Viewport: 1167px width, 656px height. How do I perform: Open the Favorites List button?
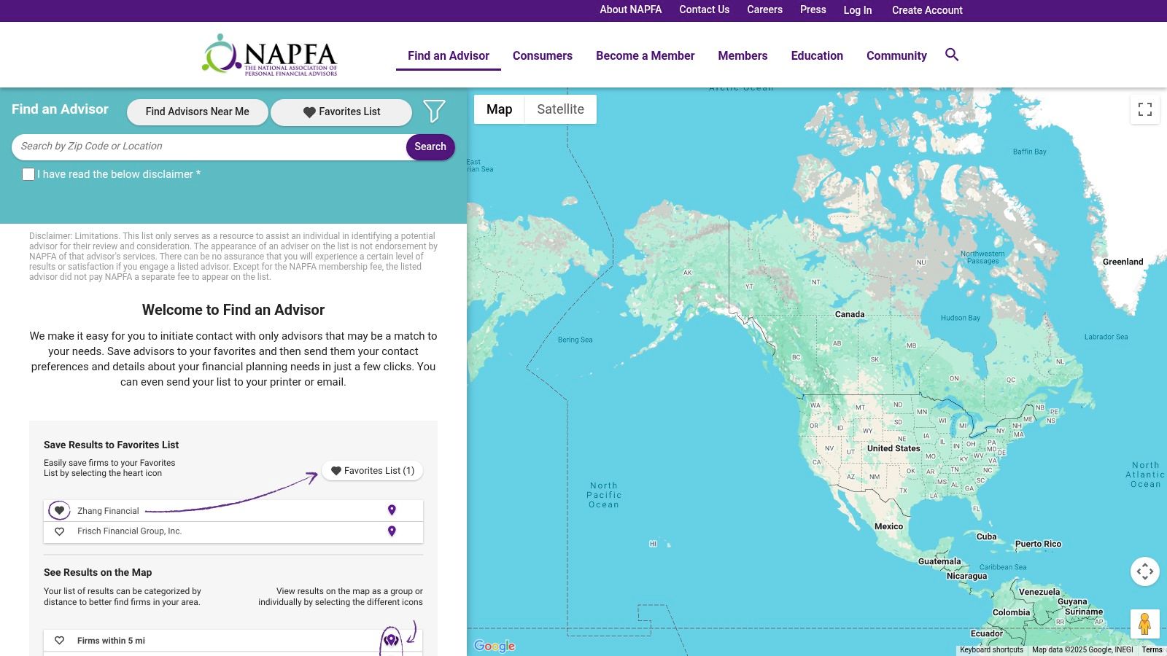[x=341, y=112]
